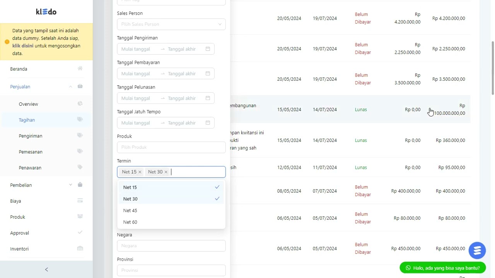Open the floating round chat widget icon
This screenshot has width=495, height=278.
[477, 251]
